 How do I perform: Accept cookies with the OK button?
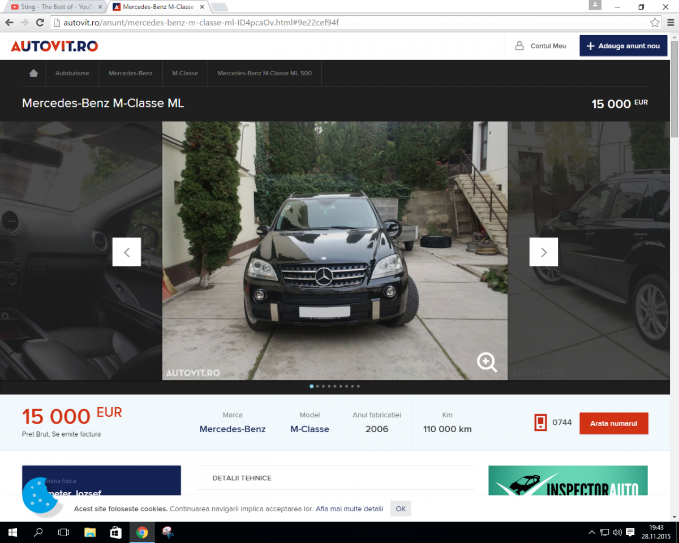point(401,508)
